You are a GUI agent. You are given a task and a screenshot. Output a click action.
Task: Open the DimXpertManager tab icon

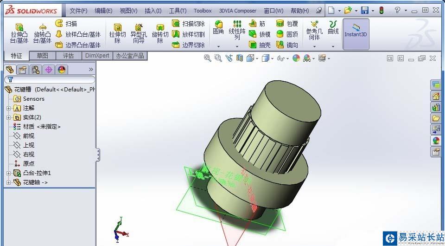point(49,70)
